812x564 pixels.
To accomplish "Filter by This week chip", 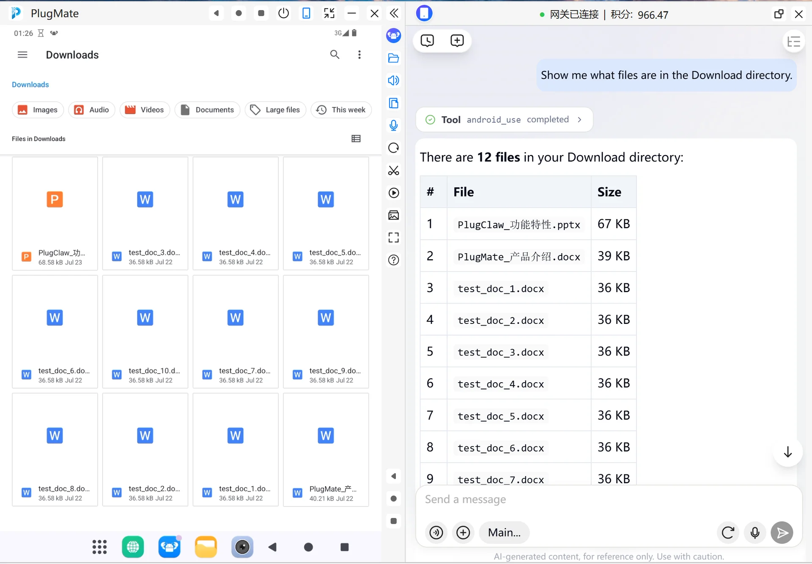I will 341,110.
